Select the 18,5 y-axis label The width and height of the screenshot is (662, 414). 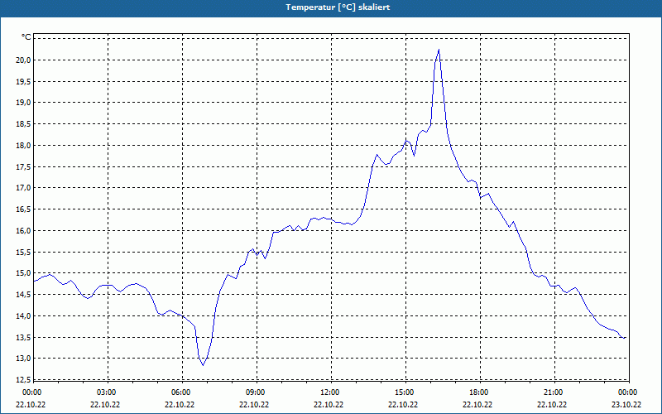[x=24, y=123]
